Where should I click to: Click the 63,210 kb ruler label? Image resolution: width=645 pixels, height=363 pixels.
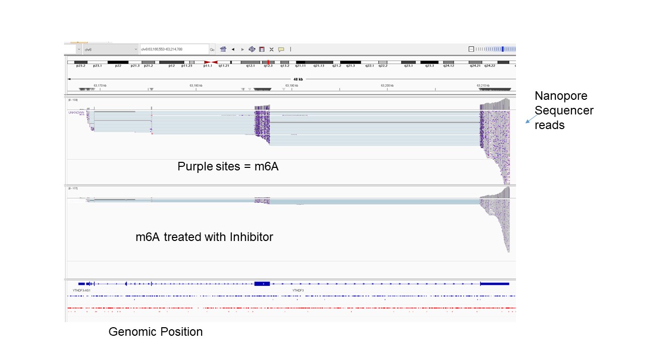(483, 86)
